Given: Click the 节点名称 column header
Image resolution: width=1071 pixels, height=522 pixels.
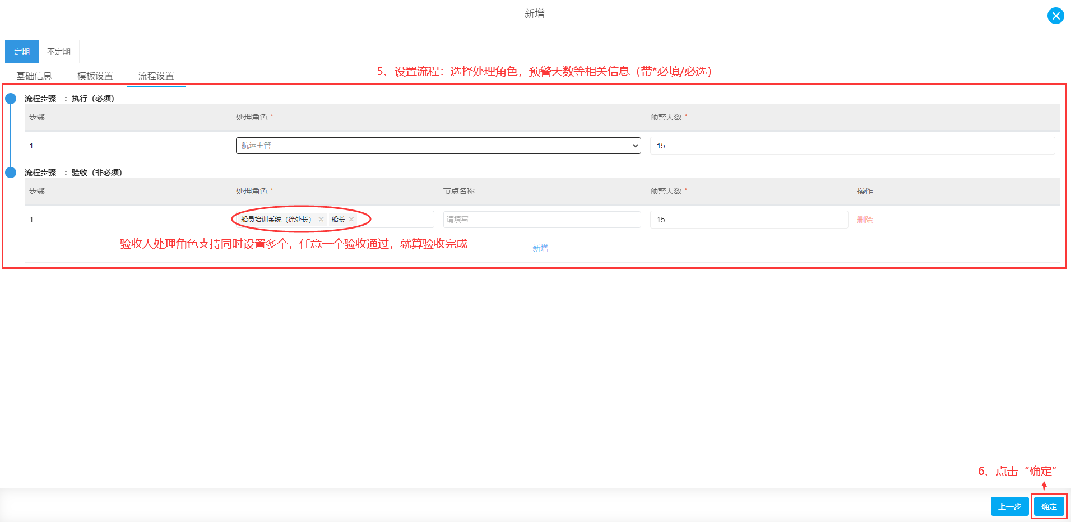Looking at the screenshot, I should tap(459, 191).
